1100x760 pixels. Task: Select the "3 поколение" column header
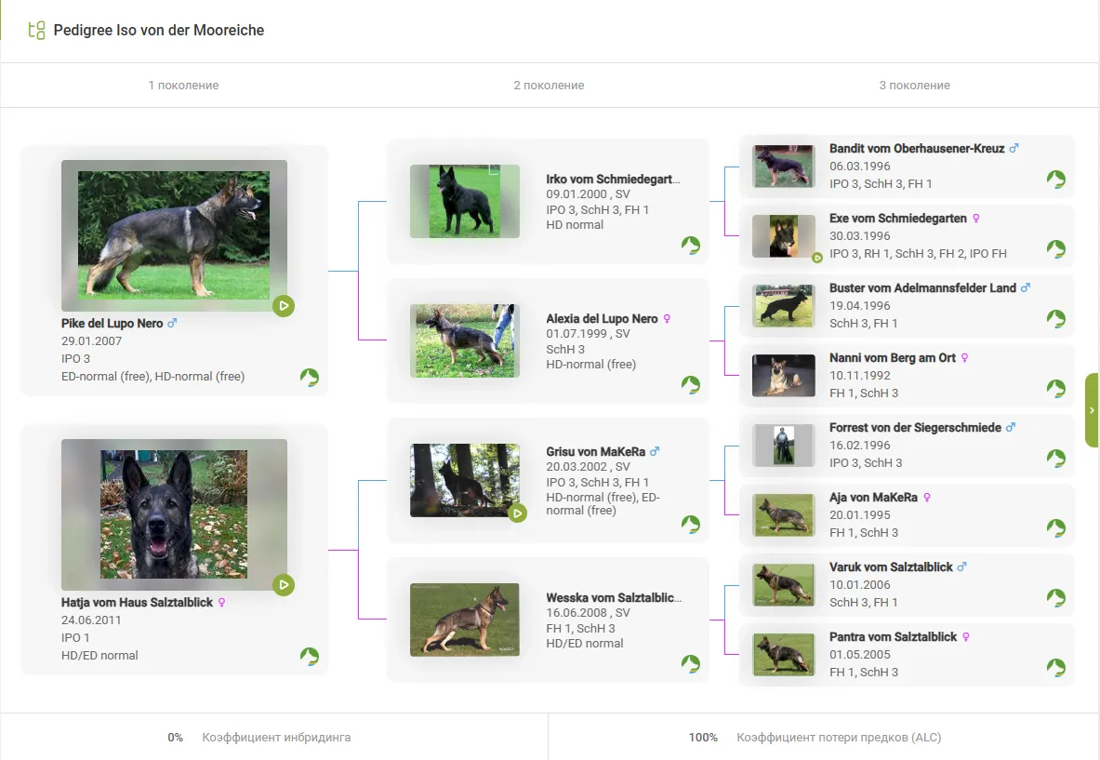point(914,86)
